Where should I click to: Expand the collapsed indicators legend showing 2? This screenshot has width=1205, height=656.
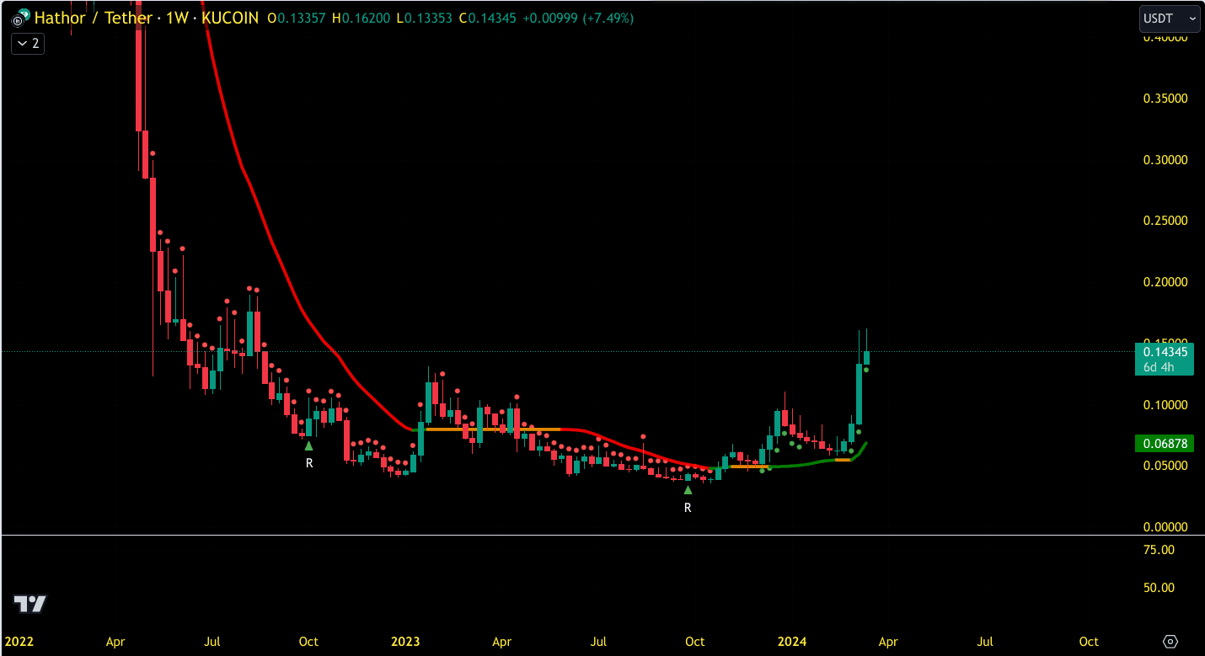pyautogui.click(x=28, y=43)
